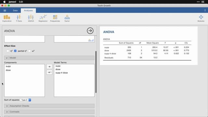Click the Sum of Squares column header

pyautogui.click(x=126, y=43)
